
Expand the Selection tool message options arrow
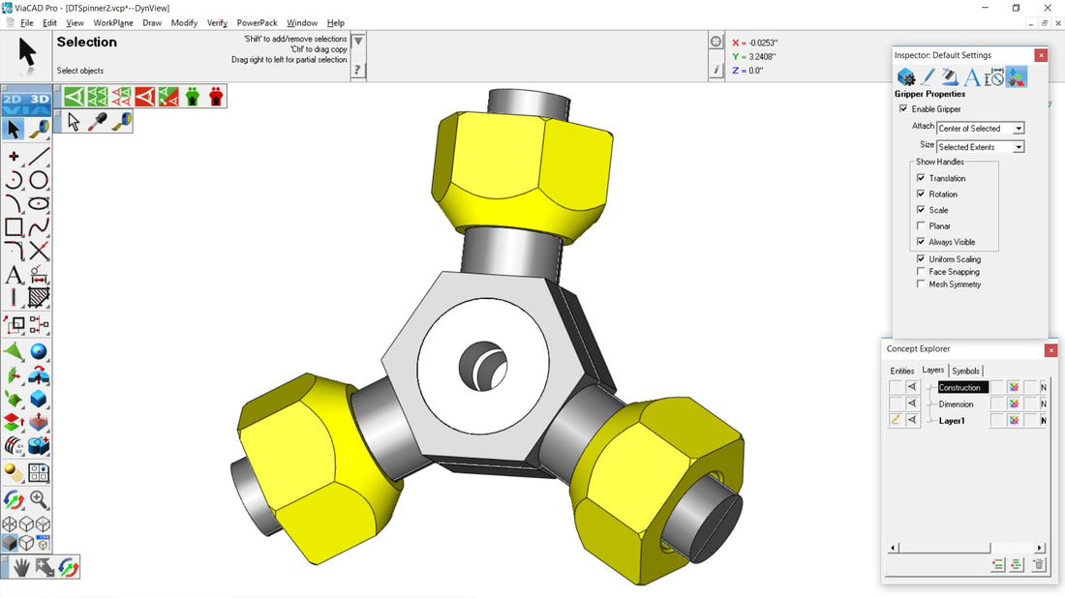click(358, 42)
